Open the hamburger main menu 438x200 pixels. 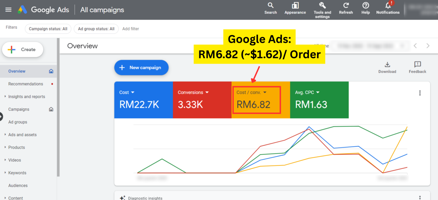coord(9,10)
